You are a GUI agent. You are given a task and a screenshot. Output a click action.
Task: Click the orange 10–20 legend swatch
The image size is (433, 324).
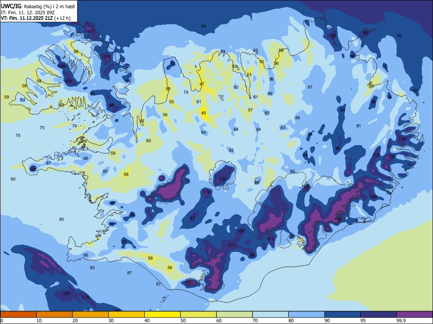click(x=55, y=314)
